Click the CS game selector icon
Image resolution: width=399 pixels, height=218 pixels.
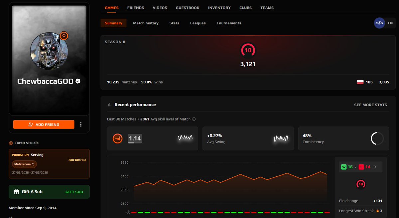point(379,23)
